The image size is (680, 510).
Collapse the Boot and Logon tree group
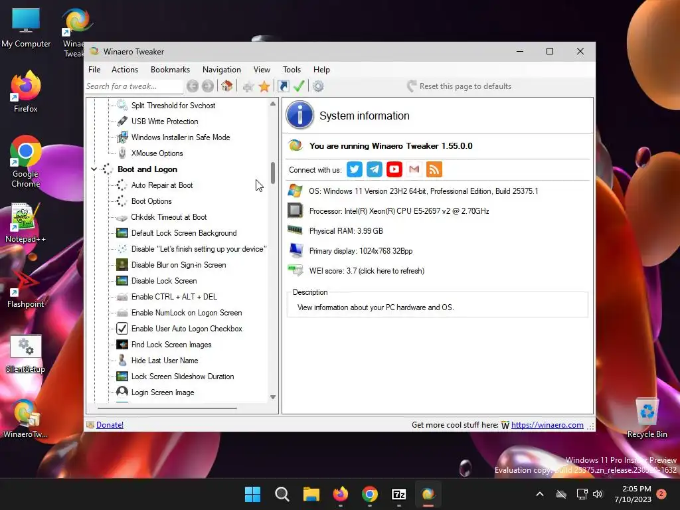[94, 169]
